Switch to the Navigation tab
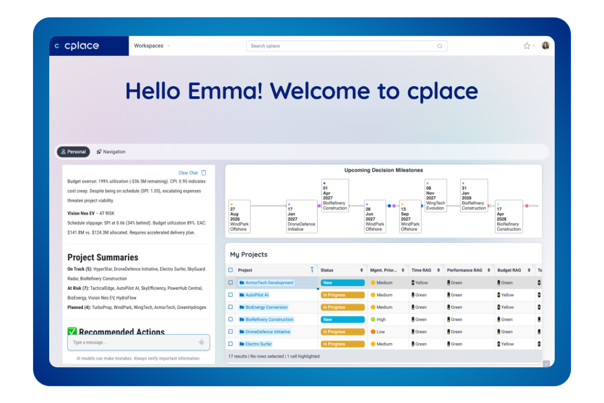The image size is (604, 403). tap(111, 152)
